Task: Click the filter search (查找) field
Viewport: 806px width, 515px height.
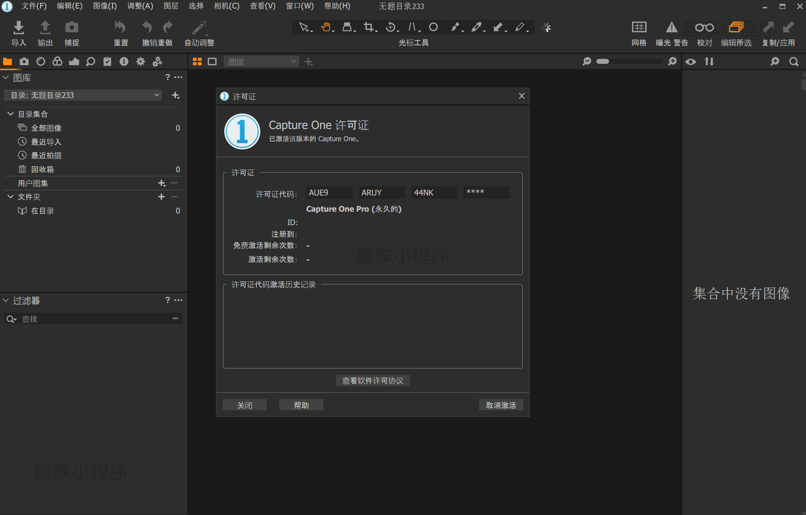Action: click(93, 319)
